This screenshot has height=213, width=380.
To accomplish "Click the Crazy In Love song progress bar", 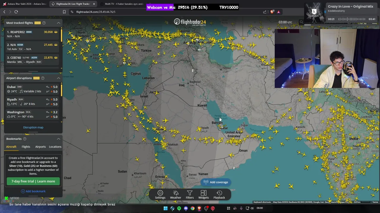I will 351,19.
